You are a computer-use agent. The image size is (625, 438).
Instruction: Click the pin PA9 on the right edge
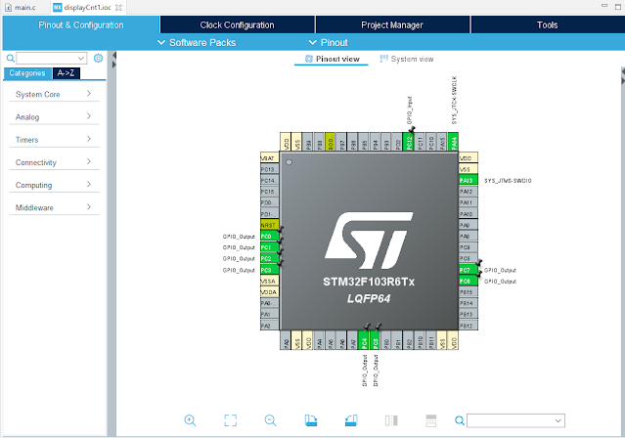(x=468, y=225)
